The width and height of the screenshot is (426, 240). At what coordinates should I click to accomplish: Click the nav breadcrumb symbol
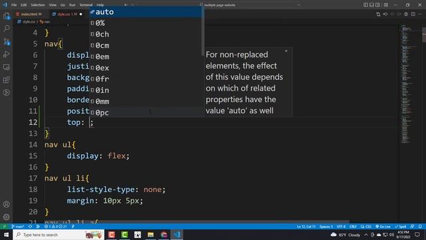tap(47, 21)
